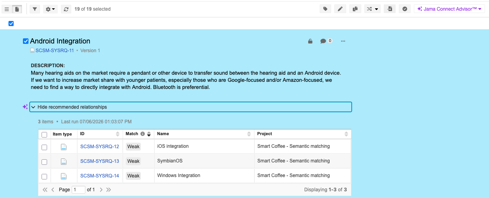Click the tag icon in toolbar
This screenshot has height=198, width=489.
[325, 9]
